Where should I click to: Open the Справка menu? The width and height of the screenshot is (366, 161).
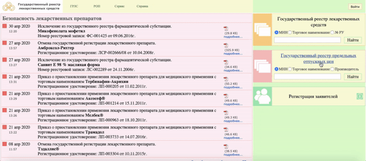tap(142, 6)
